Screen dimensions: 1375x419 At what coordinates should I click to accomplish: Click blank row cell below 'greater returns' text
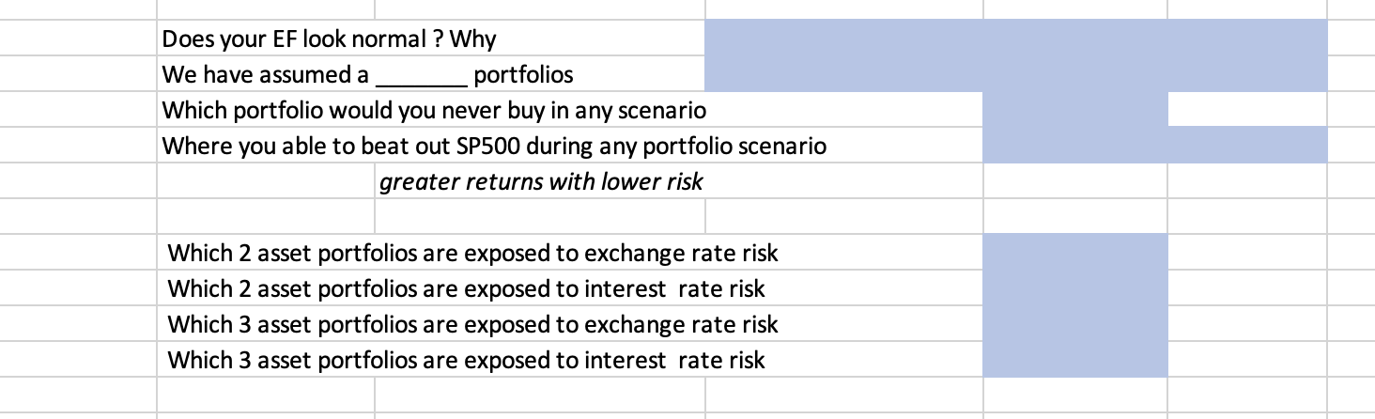[x=540, y=216]
